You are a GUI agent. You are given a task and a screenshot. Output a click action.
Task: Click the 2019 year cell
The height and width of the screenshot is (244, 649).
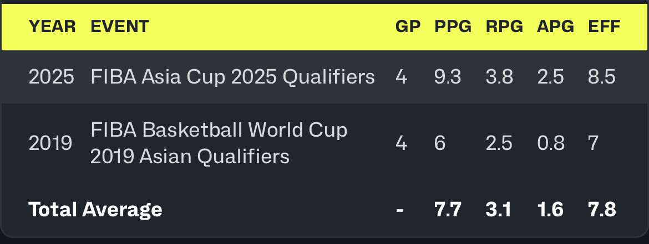50,143
